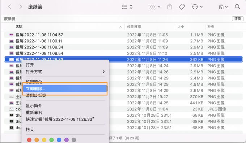This screenshot has width=246, height=143.
Task: Click the icon of file 截屏 2022-11-08 11.09.11
Action: pos(12,41)
